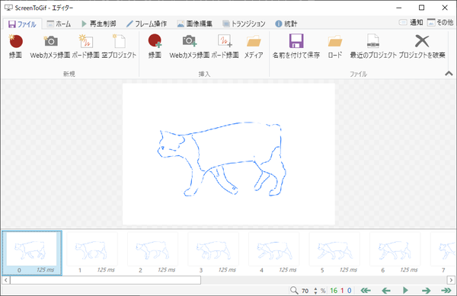
Task: Click the frame list right scroll arrow
Action: (x=451, y=280)
